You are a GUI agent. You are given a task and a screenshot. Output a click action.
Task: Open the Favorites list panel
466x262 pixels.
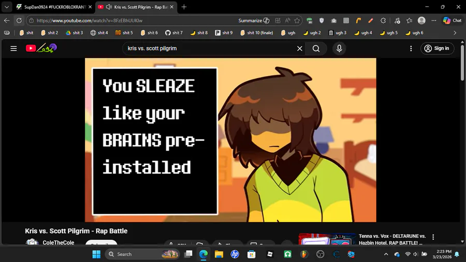pyautogui.click(x=409, y=21)
